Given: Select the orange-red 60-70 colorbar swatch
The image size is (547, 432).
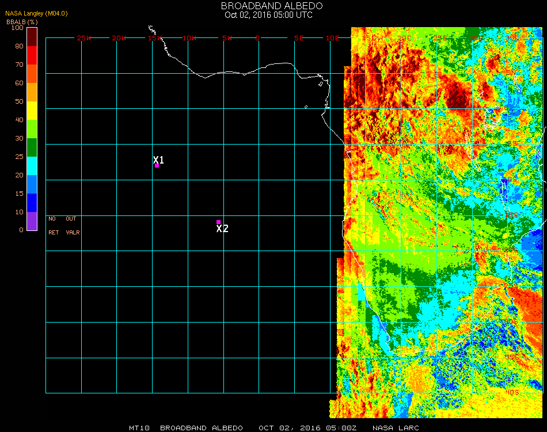Looking at the screenshot, I should click(x=32, y=74).
